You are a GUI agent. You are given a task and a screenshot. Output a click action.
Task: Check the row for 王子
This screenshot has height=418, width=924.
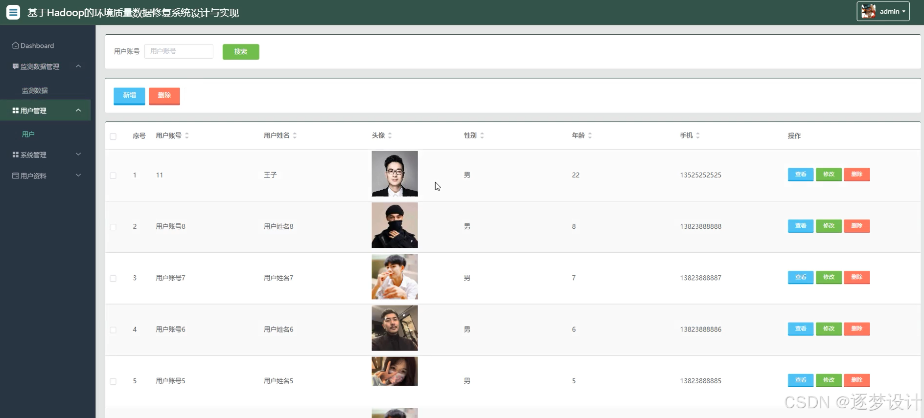[x=113, y=176]
